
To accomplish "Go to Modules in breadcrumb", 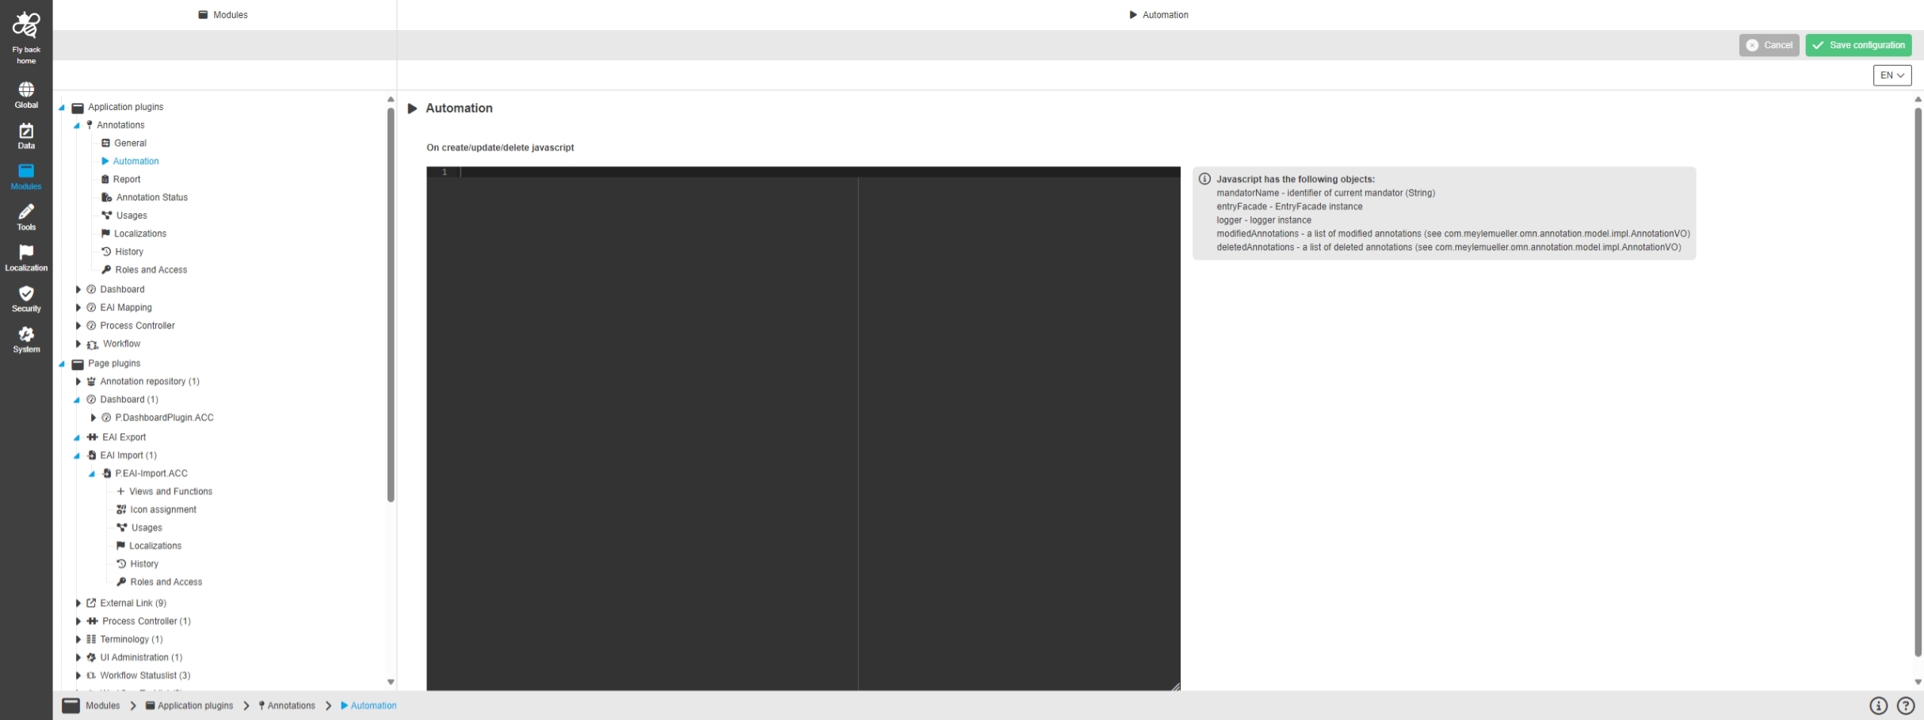I will tap(103, 706).
